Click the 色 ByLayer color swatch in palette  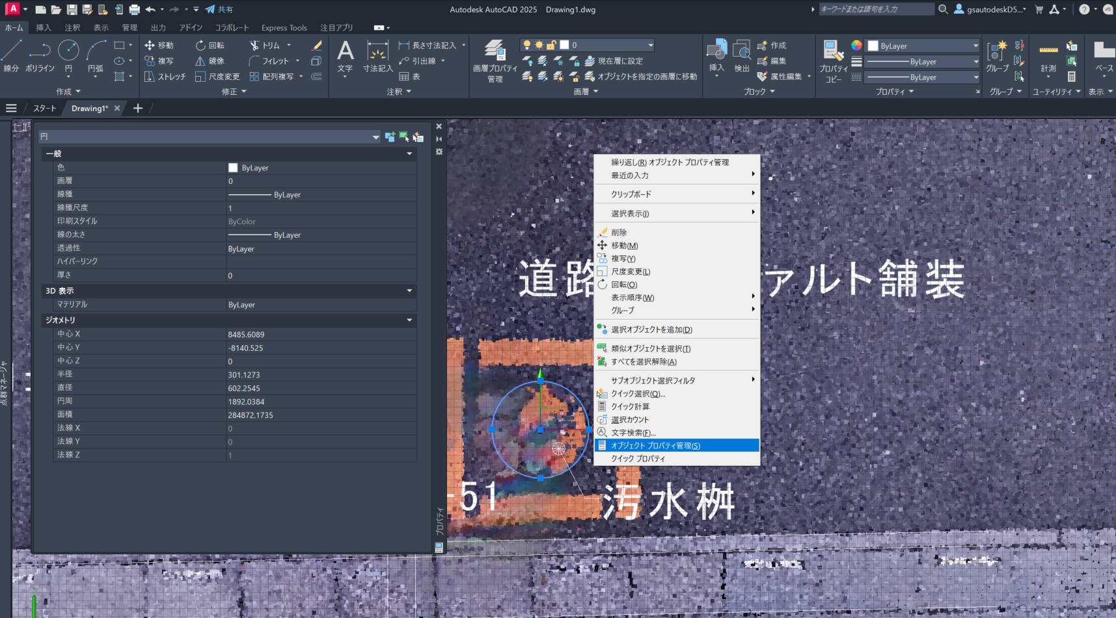[233, 168]
